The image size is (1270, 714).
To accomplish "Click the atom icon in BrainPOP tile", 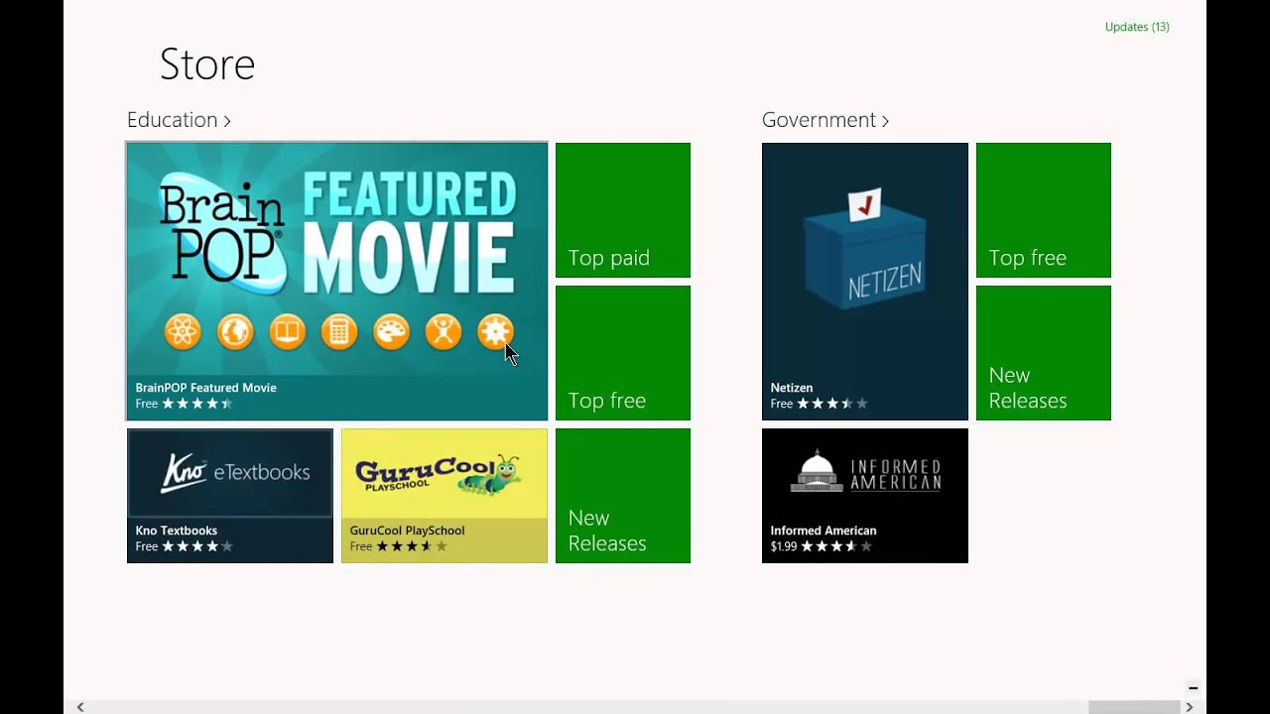I will coord(183,331).
